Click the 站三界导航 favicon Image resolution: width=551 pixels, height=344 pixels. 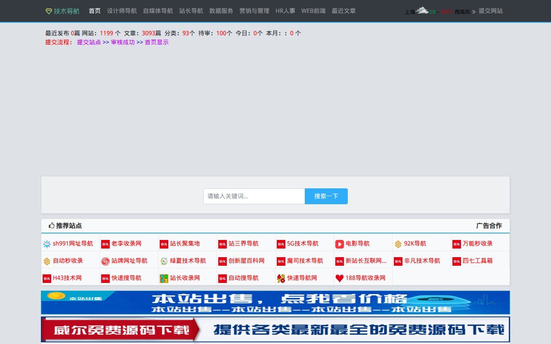coord(223,244)
